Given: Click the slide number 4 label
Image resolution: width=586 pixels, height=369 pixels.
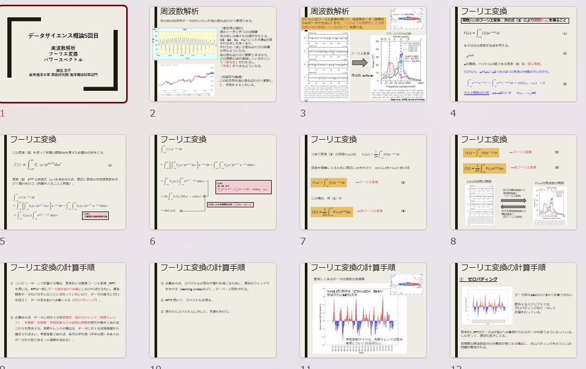Looking at the screenshot, I should tap(453, 113).
